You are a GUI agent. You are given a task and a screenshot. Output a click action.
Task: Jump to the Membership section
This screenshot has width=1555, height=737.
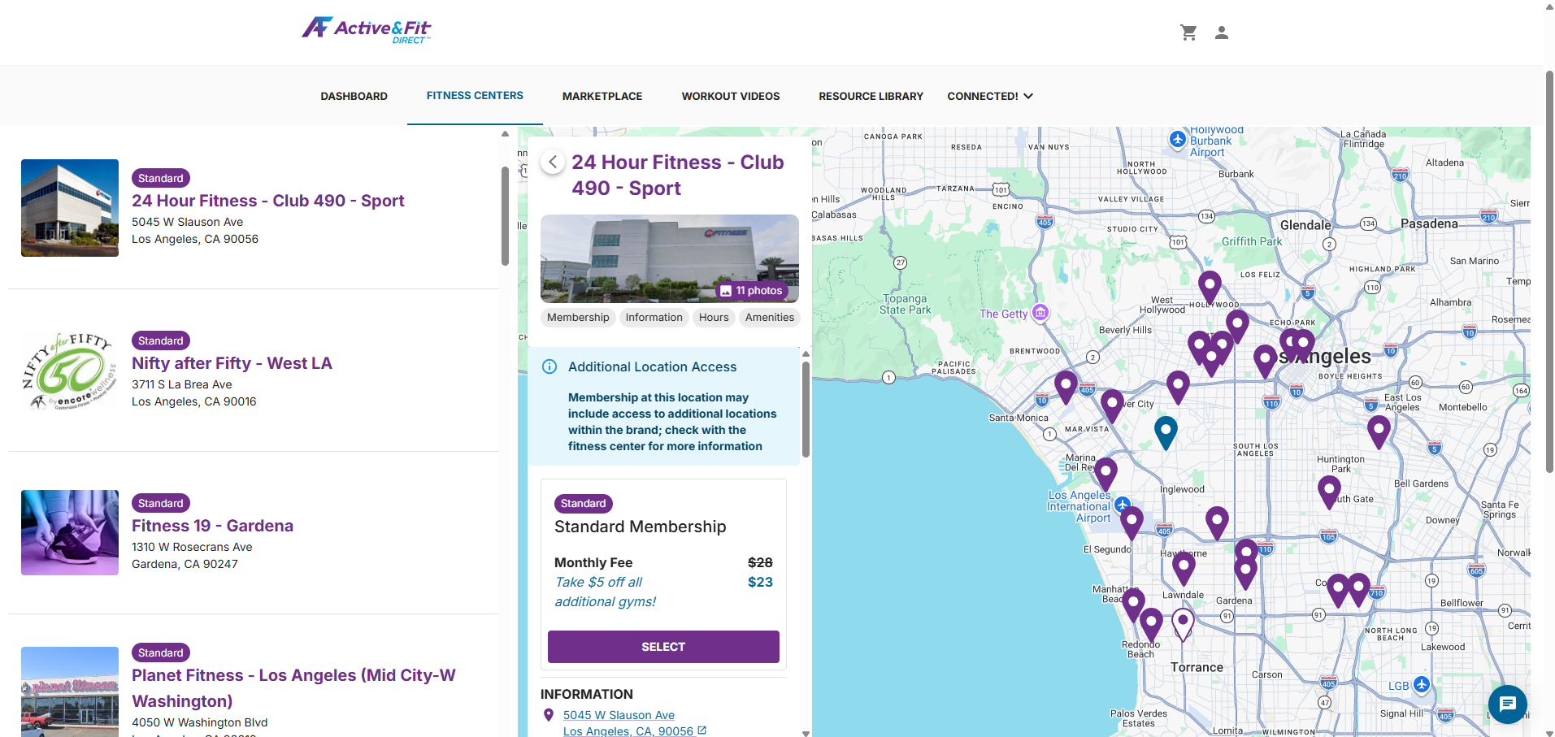[578, 318]
